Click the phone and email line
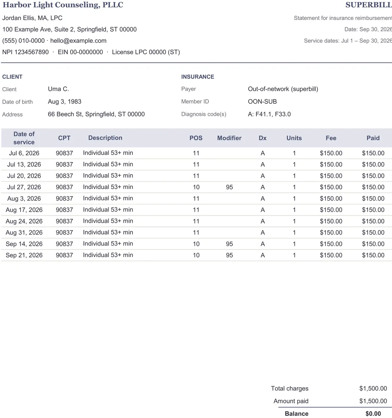The height and width of the screenshot is (418, 392). pyautogui.click(x=54, y=41)
